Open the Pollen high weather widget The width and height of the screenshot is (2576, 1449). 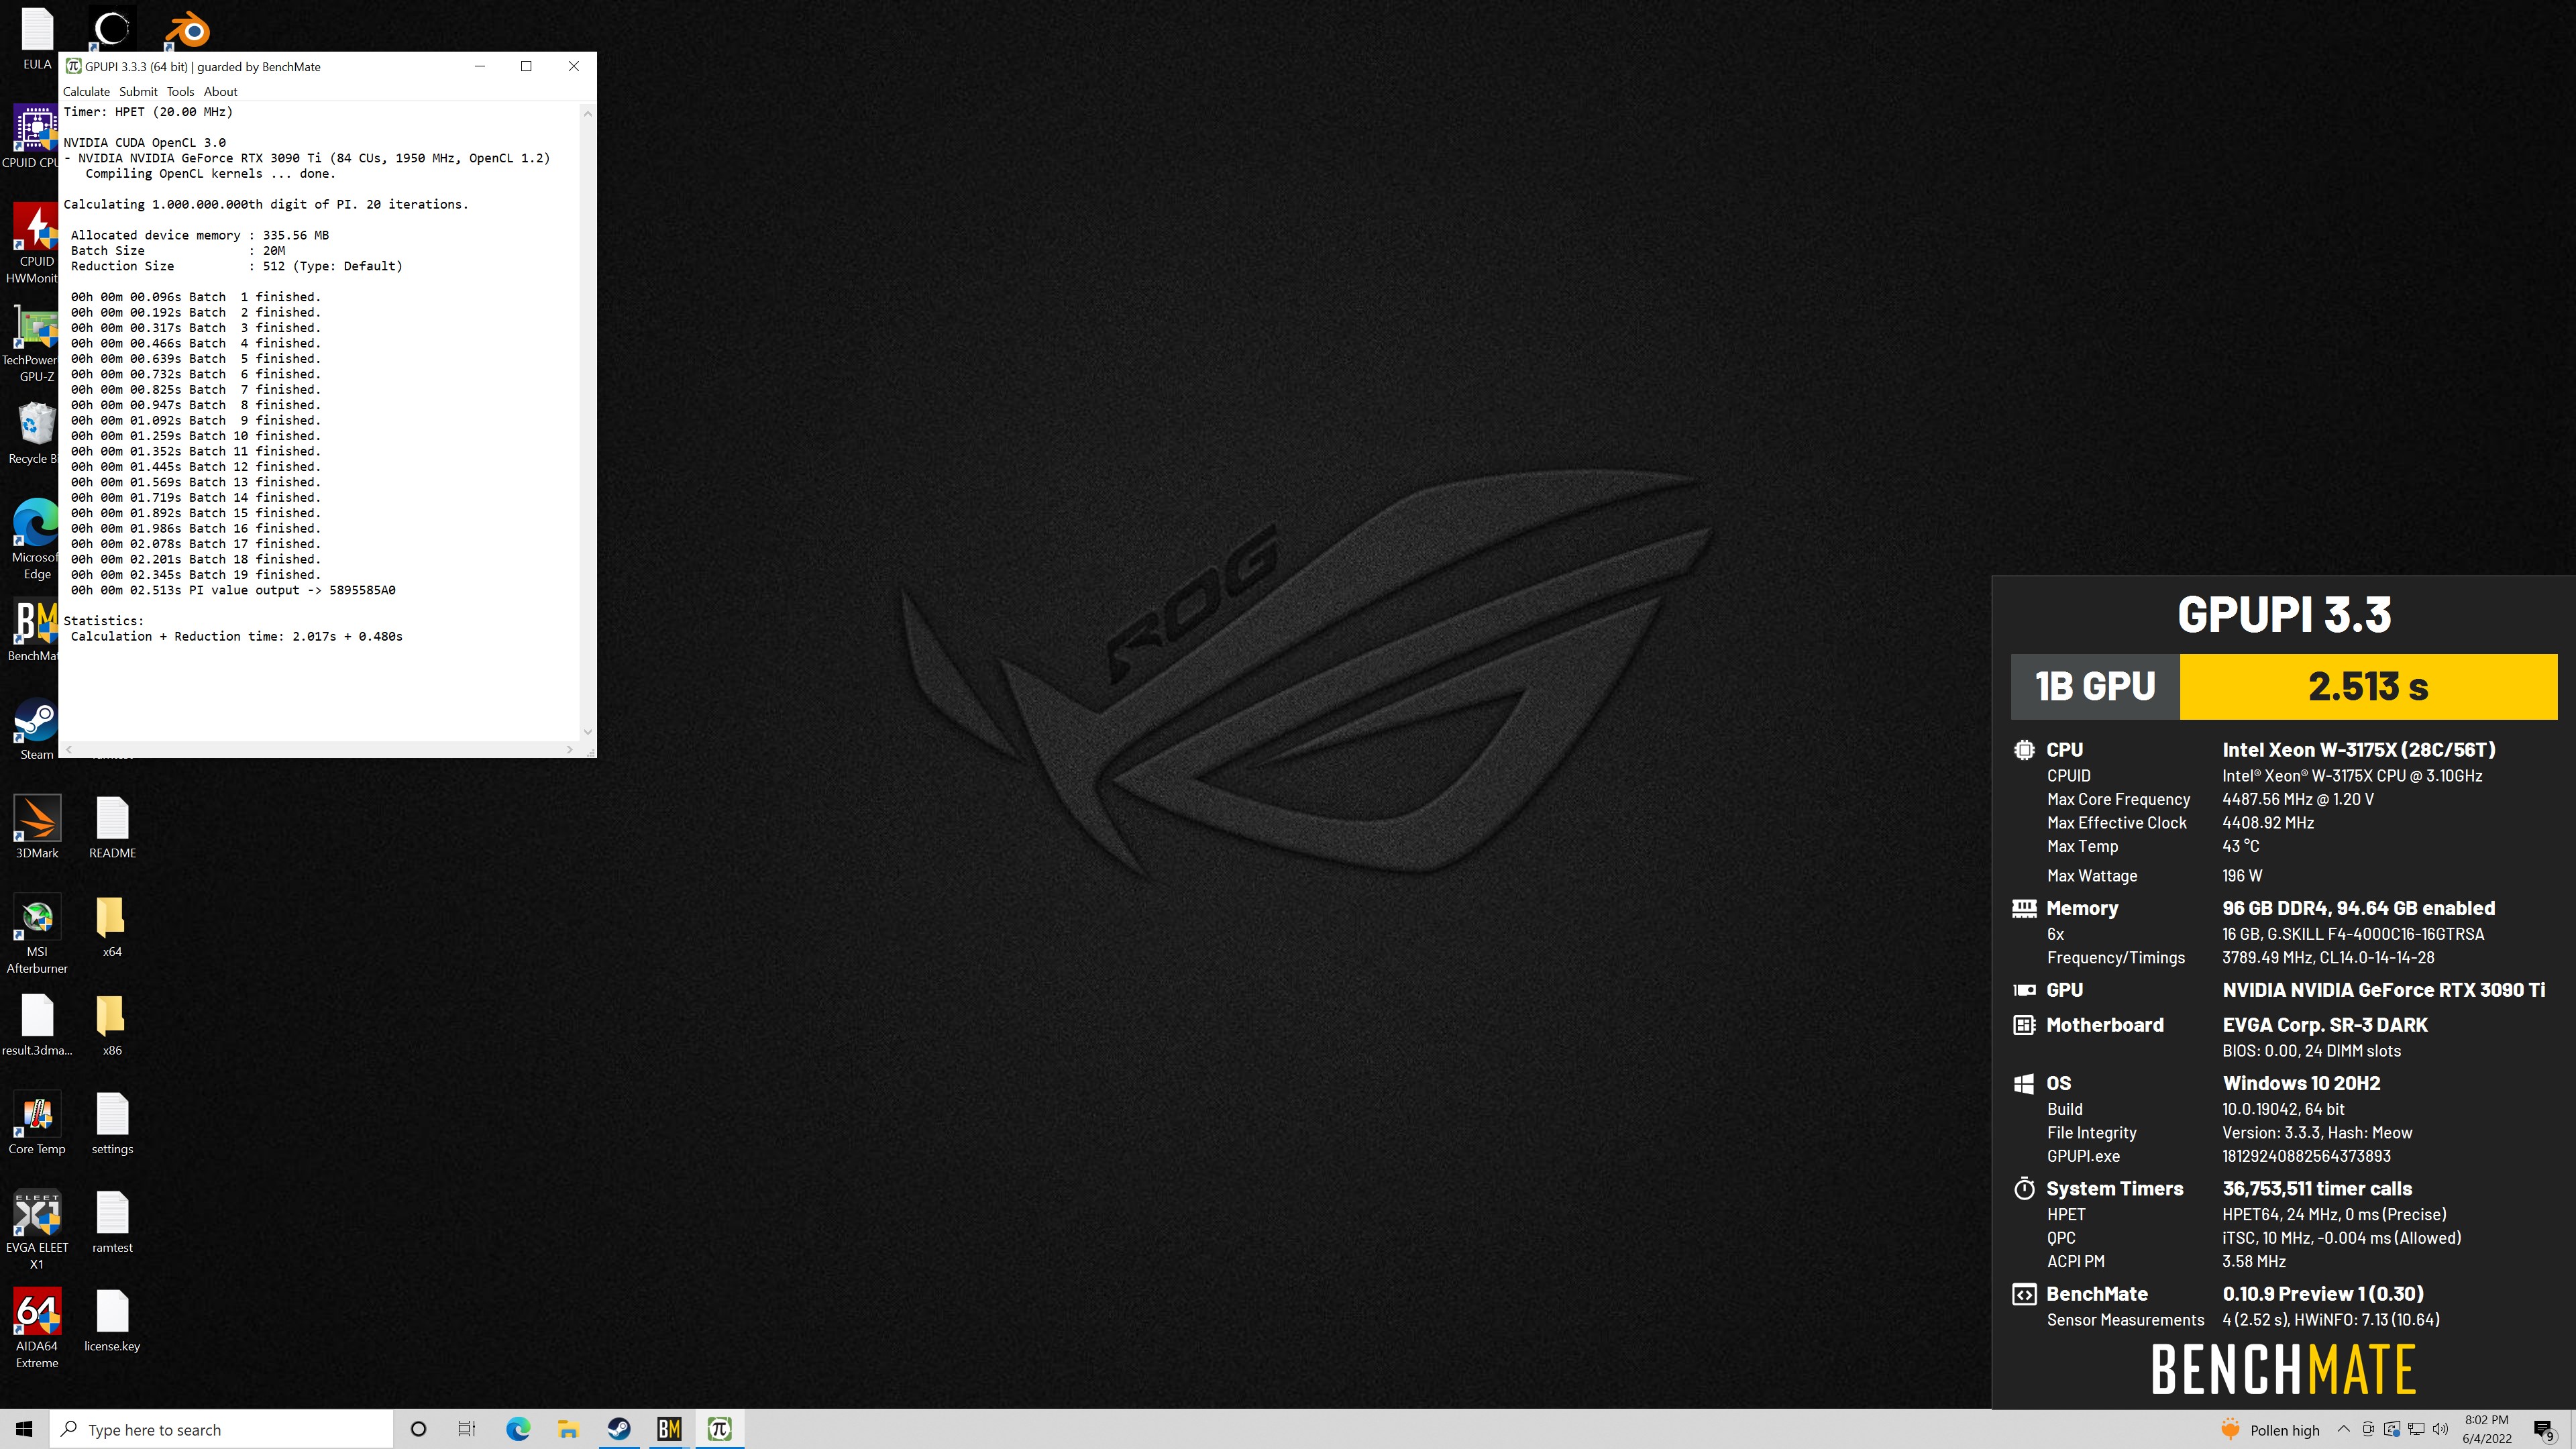click(2270, 1430)
